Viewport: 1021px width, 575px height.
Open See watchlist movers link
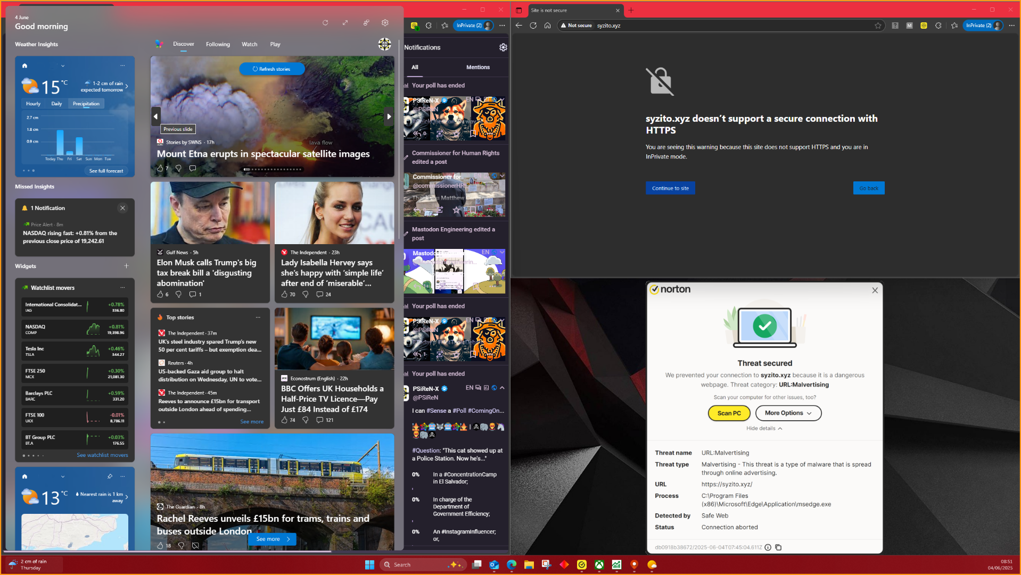(102, 455)
